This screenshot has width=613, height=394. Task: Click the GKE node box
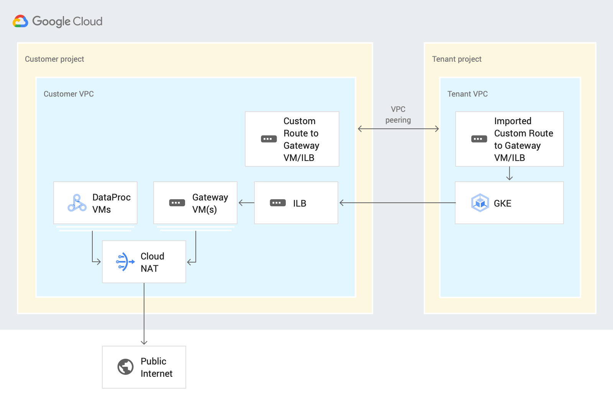509,203
